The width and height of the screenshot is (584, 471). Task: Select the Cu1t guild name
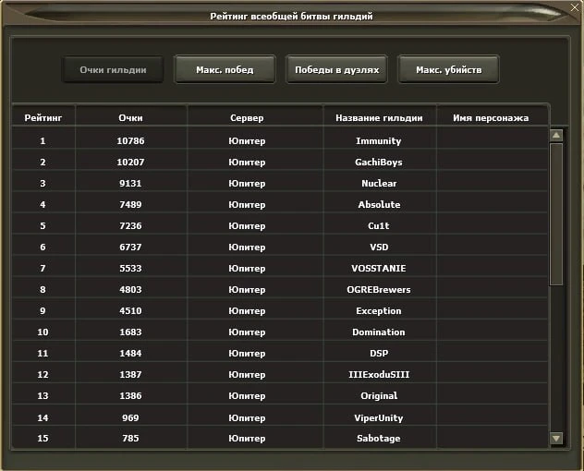pos(379,226)
